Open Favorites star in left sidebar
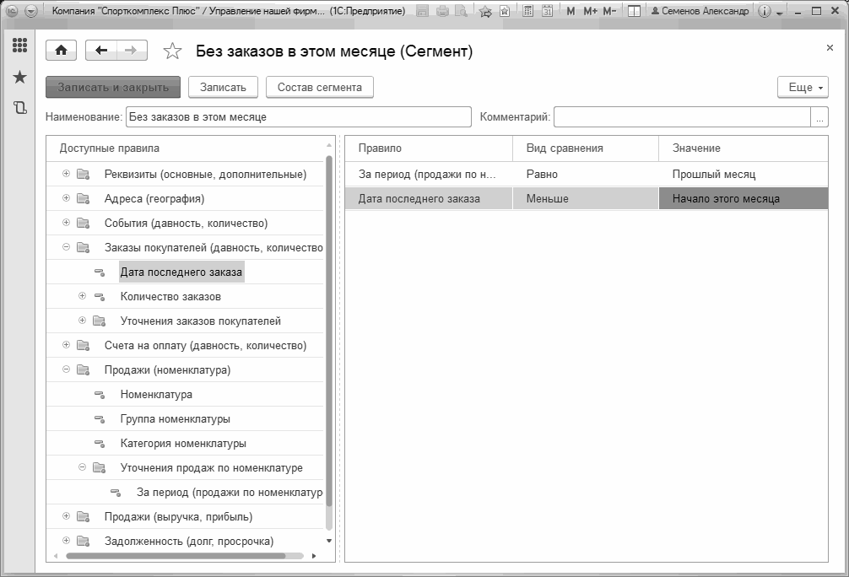This screenshot has width=849, height=577. 19,77
